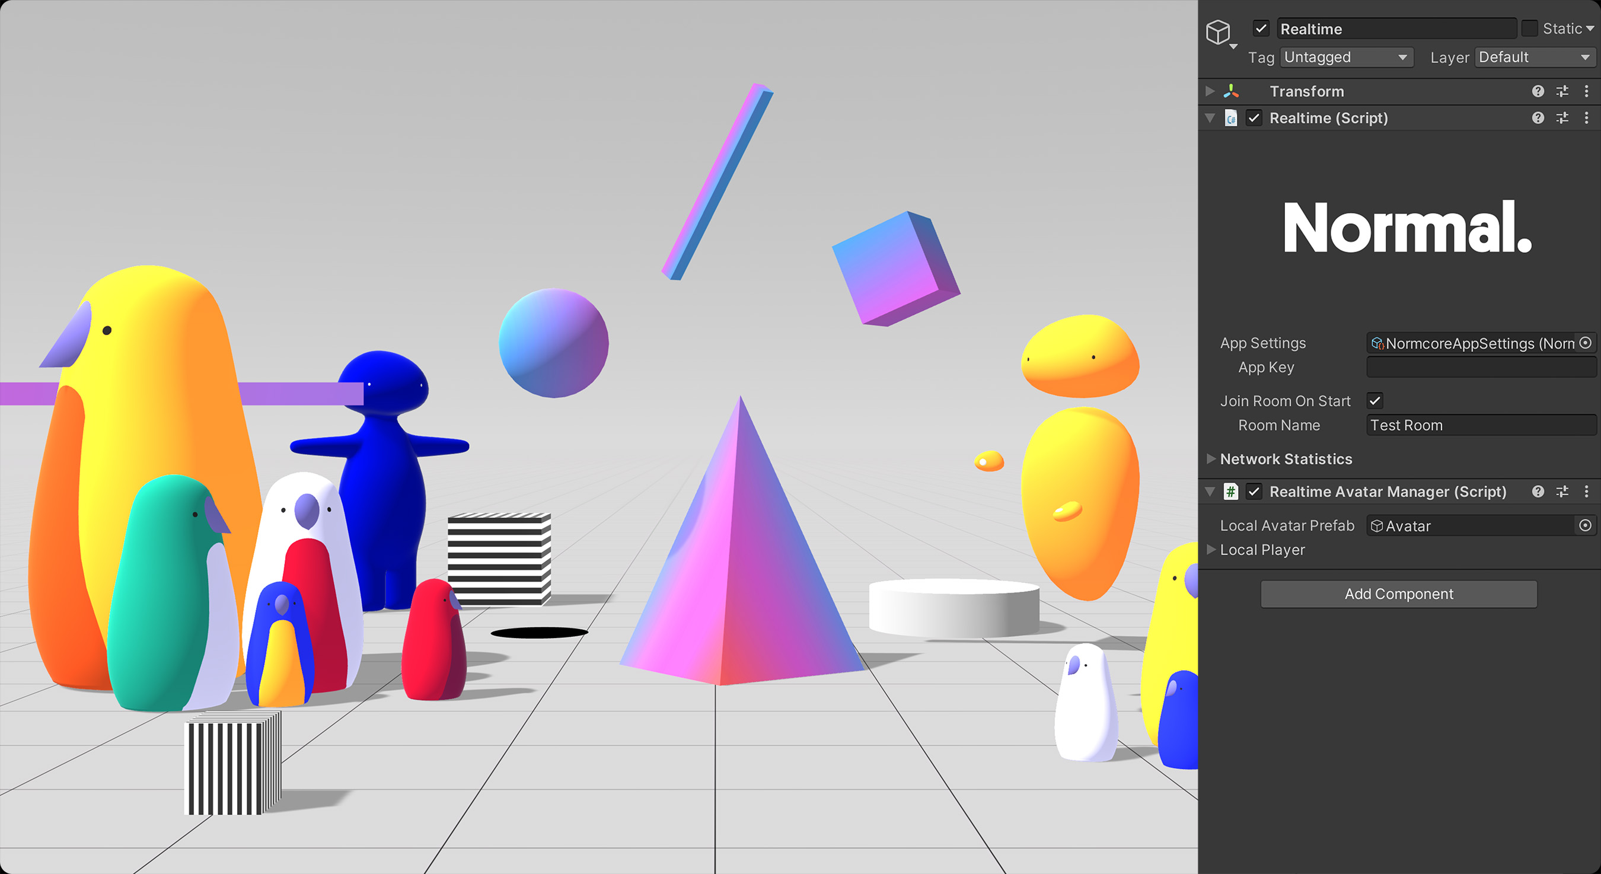The height and width of the screenshot is (874, 1601).
Task: Click Realtime (Script) help icon
Action: [1538, 118]
